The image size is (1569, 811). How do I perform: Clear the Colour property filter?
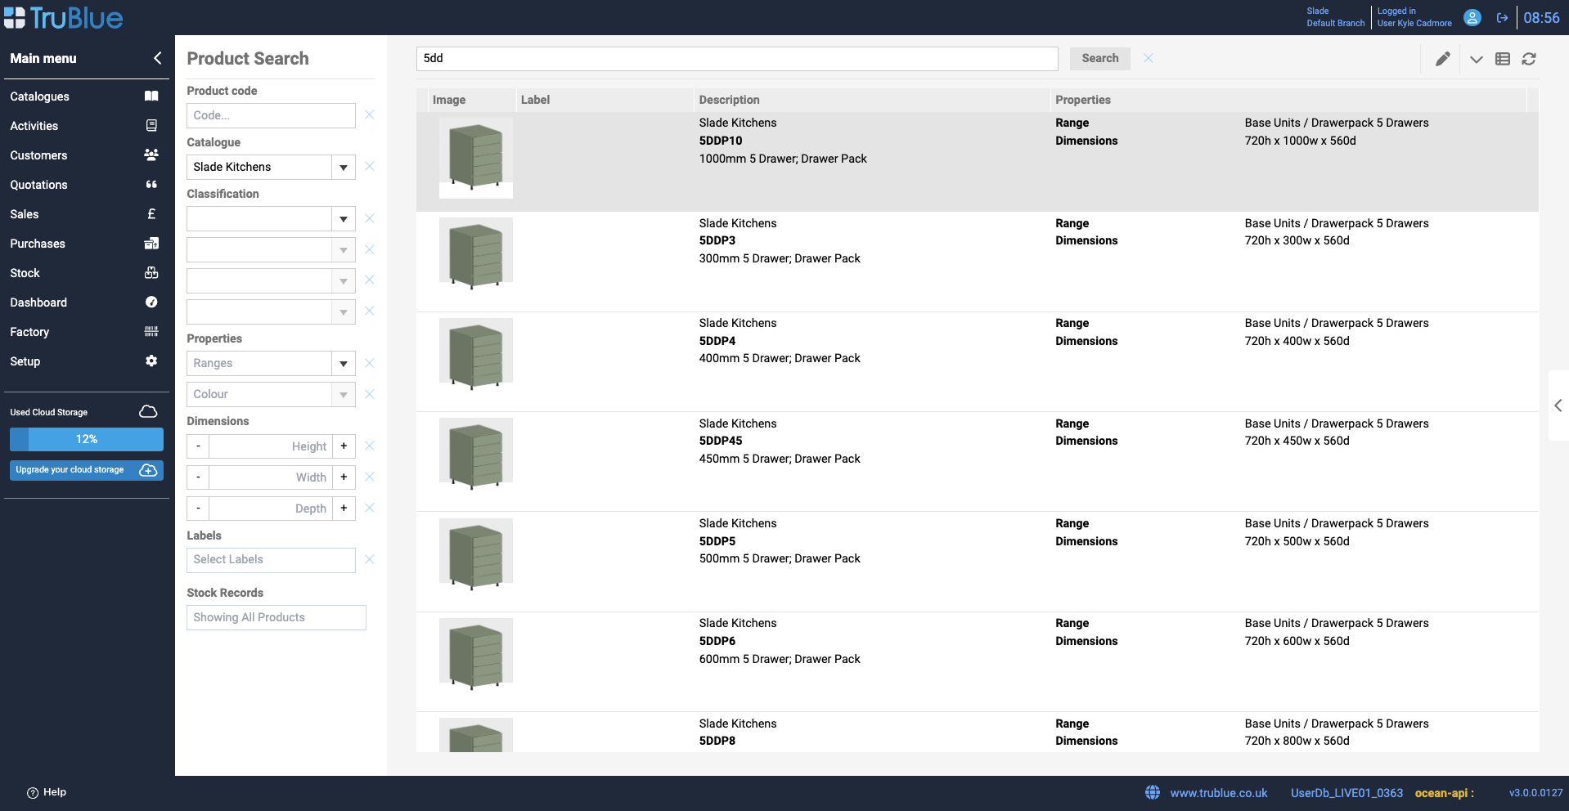coord(370,394)
